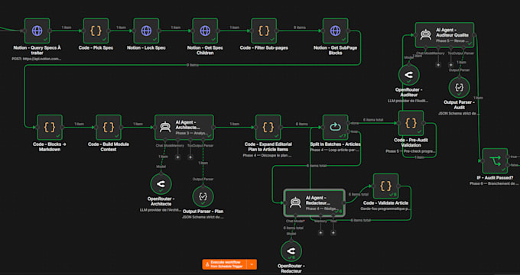Click the '9 items' label after Filter Sub-pages
Screen dimensions: 520x275
click(x=300, y=27)
